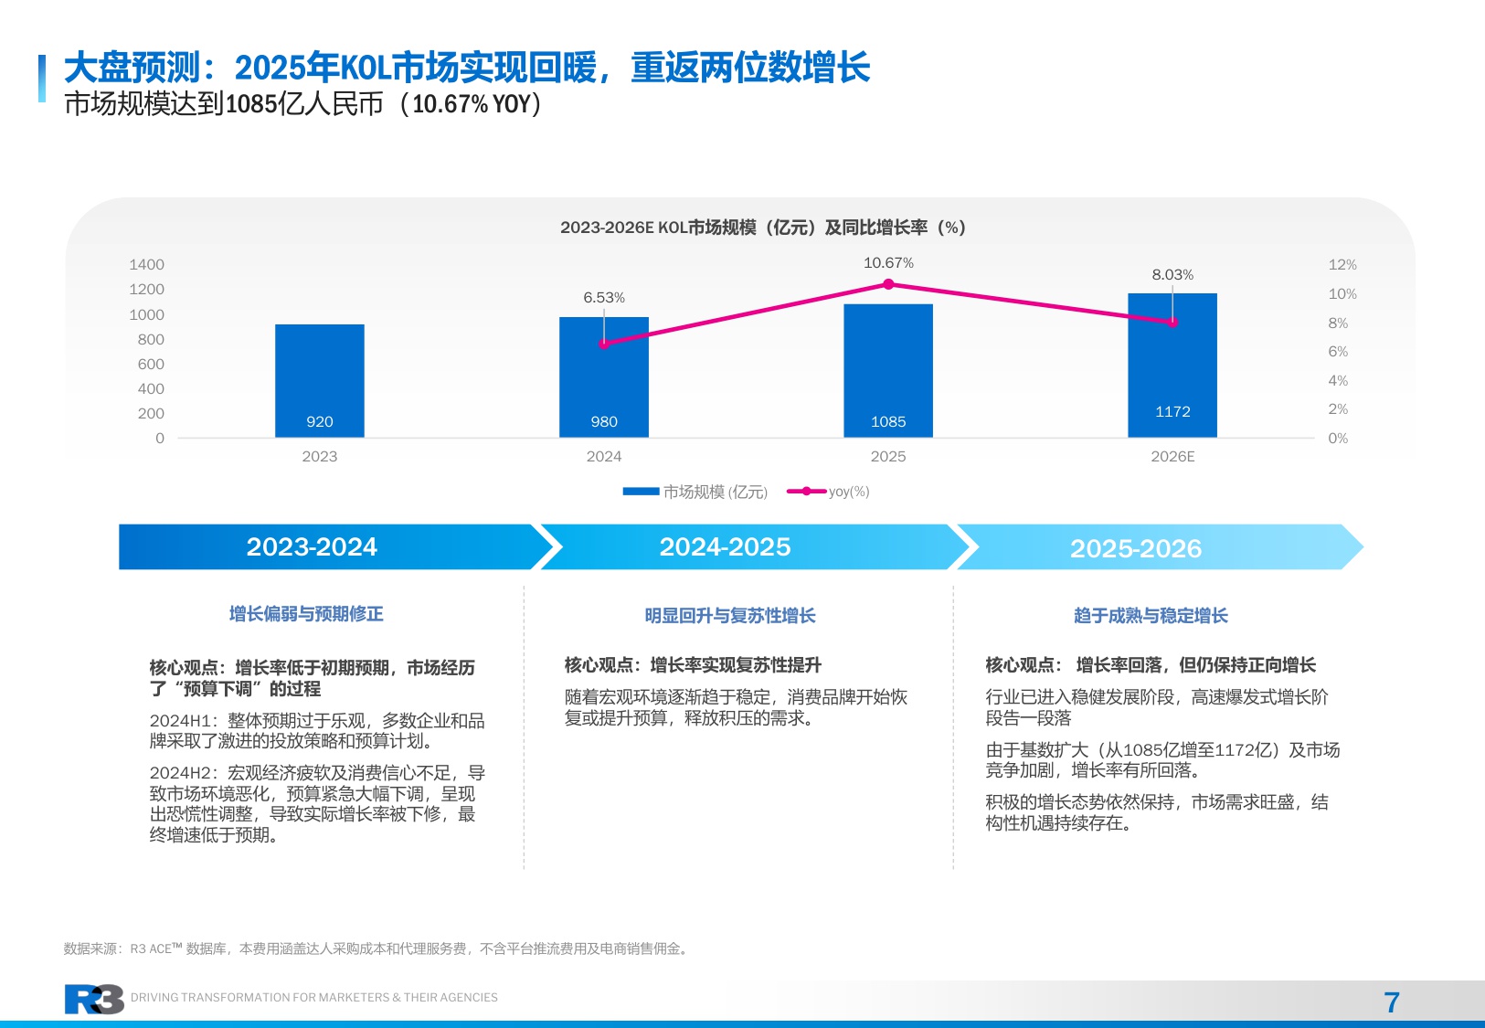Expand the 2023-2024 arrow banner
Viewport: 1485px width, 1028px height.
311,546
